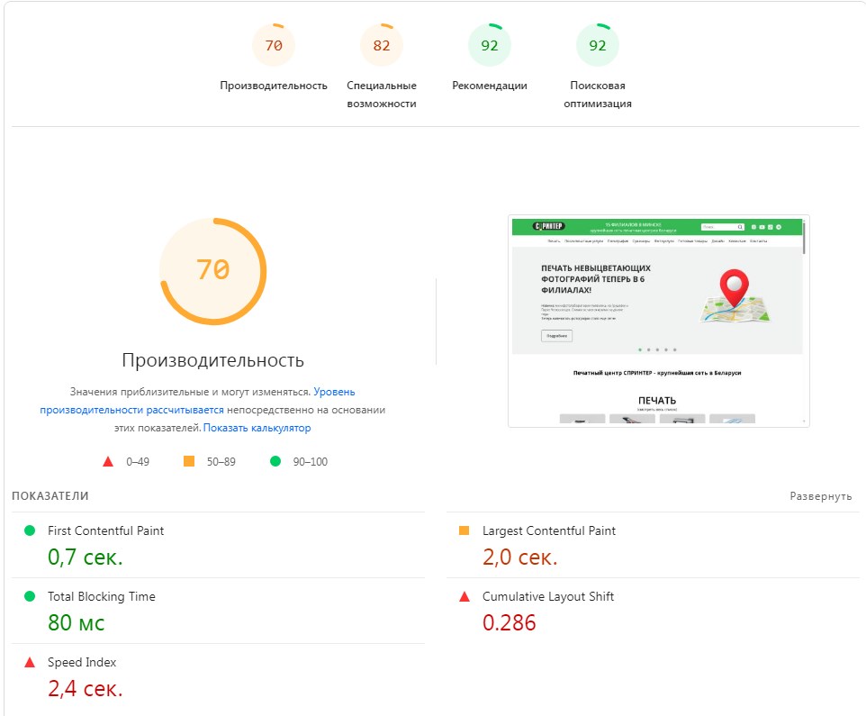Switch to the Поисковая оптимизация section

tap(597, 93)
